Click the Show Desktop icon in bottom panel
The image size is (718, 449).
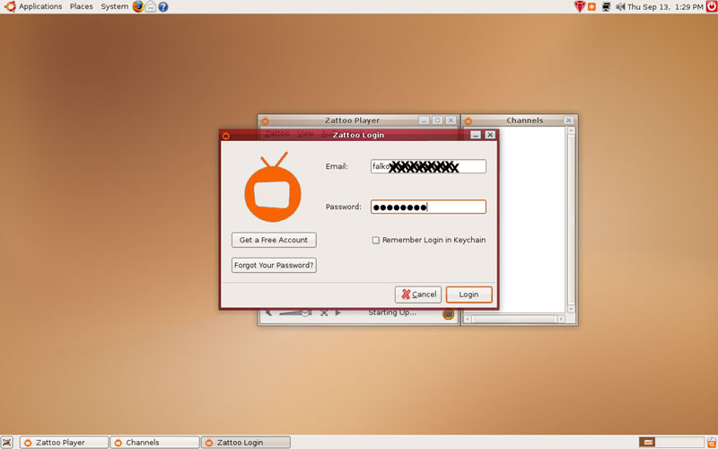[8, 442]
